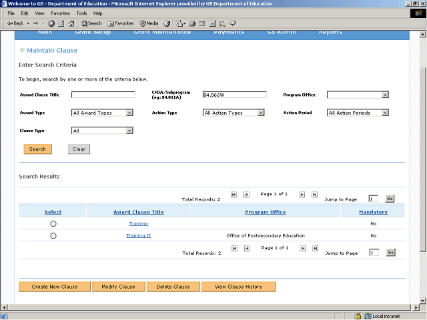Expand the Award Type dropdown
This screenshot has width=427, height=320.
pyautogui.click(x=129, y=113)
